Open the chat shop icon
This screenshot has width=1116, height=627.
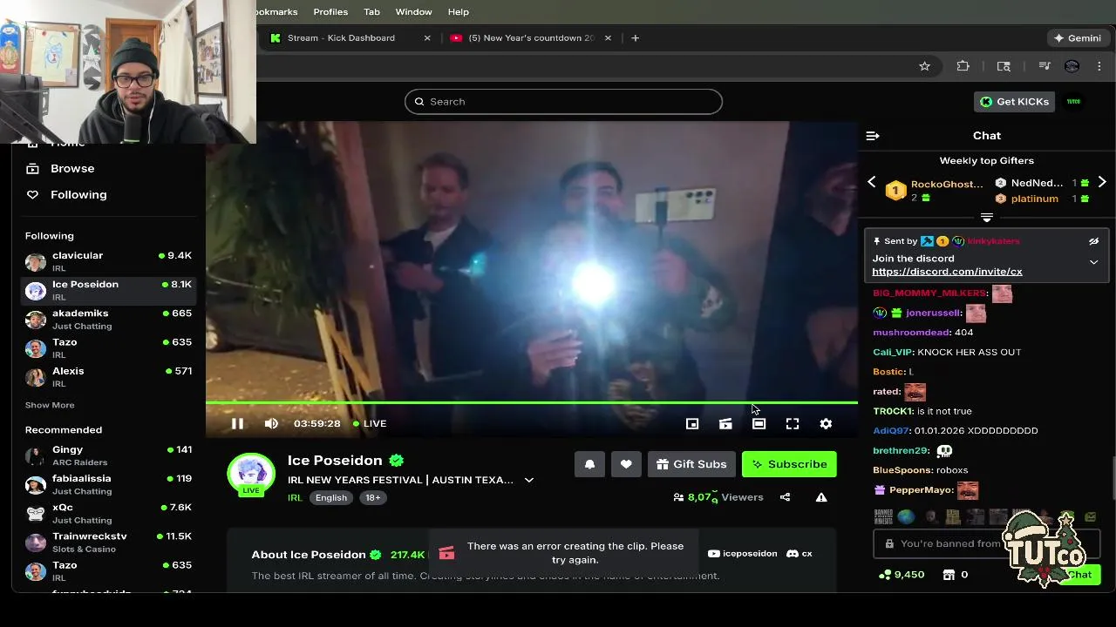(949, 575)
